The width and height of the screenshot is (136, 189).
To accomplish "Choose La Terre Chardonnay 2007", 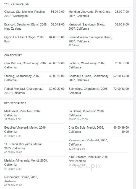I will point(99,65).
